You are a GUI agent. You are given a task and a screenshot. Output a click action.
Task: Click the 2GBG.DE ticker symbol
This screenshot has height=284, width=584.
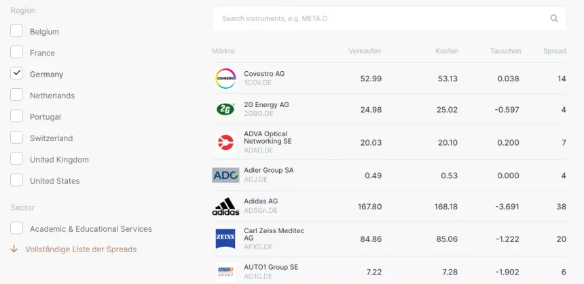pos(259,113)
